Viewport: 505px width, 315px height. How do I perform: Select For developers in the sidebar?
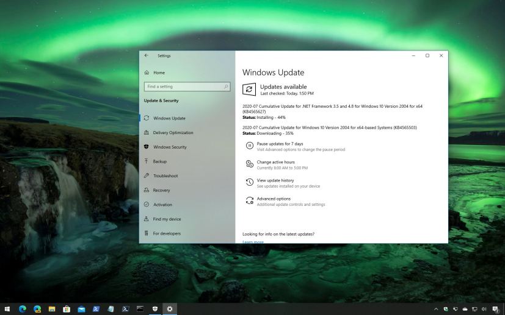pyautogui.click(x=167, y=233)
